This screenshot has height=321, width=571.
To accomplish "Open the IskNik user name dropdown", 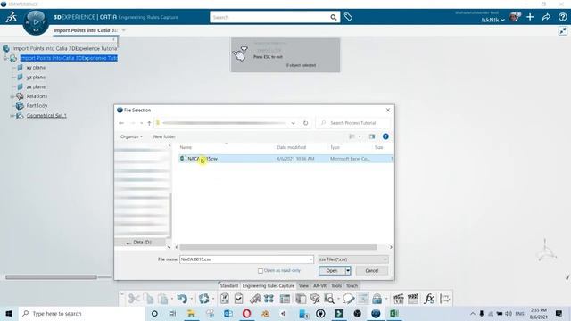I will [x=492, y=20].
